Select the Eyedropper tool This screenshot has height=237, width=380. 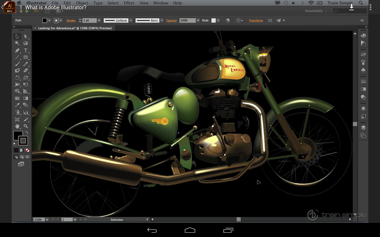click(x=18, y=105)
